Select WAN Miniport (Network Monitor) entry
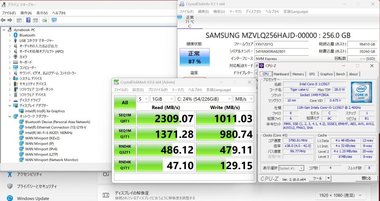Viewport: 380px width, 201px height. click(x=52, y=160)
